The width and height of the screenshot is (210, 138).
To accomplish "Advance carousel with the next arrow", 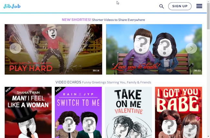I will 191,48.
